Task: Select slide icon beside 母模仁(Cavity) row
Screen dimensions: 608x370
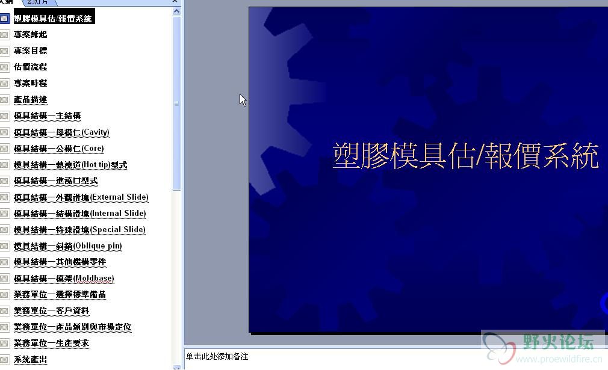Action: coord(4,132)
